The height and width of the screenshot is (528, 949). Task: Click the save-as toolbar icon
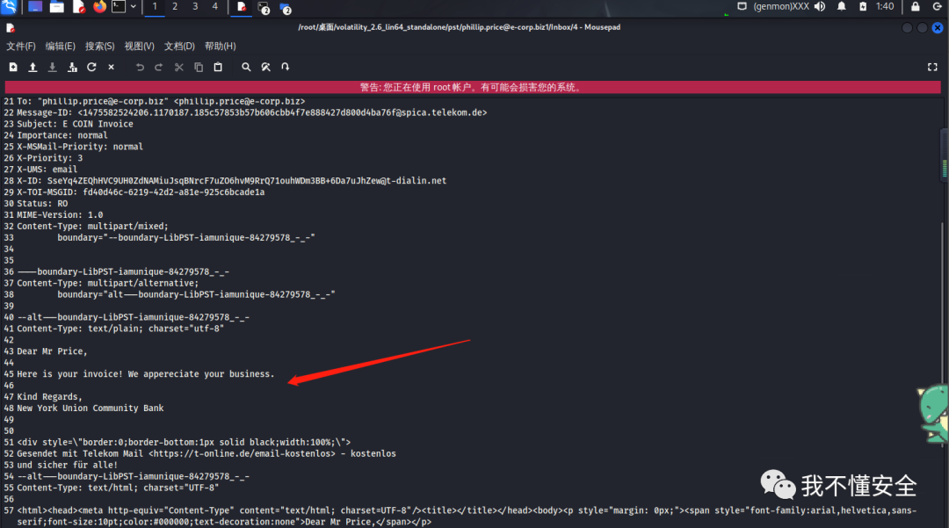72,67
